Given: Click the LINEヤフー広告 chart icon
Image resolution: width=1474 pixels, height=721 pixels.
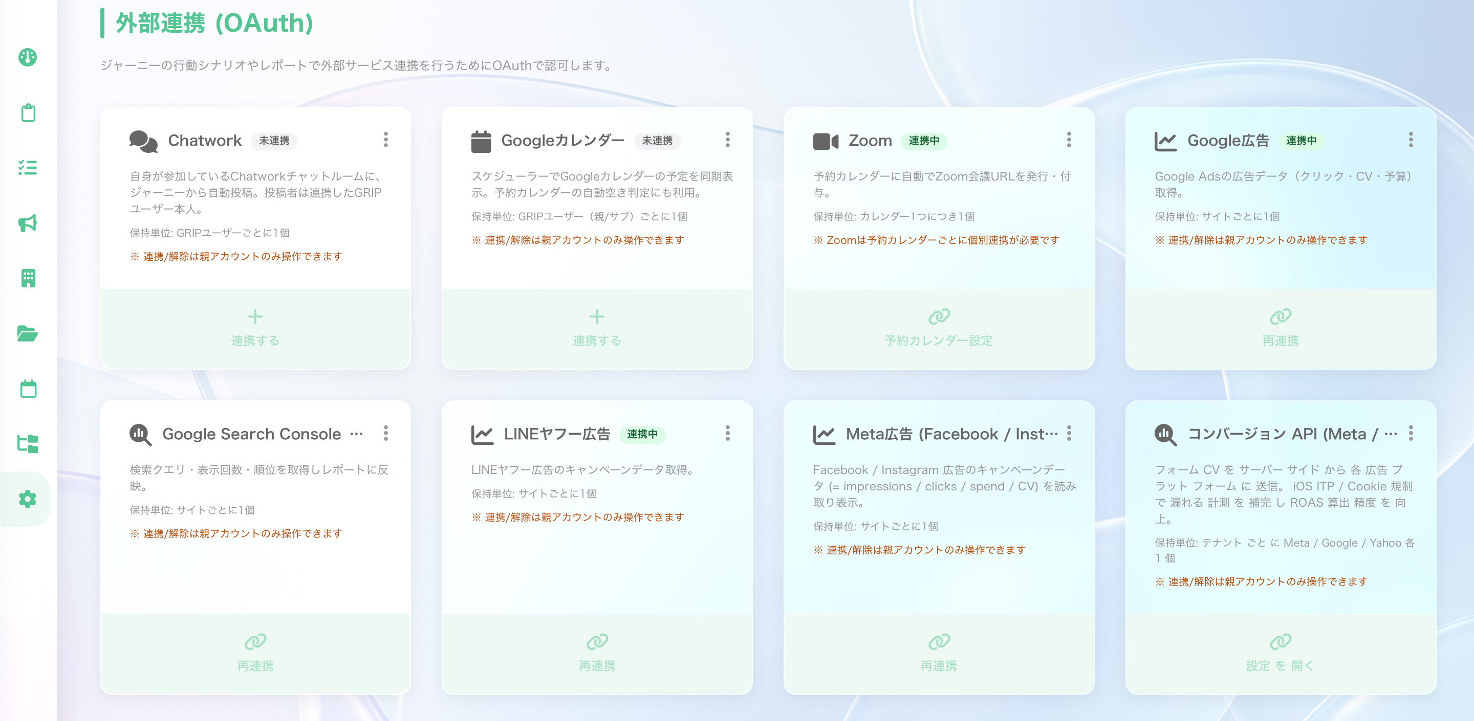Looking at the screenshot, I should click(x=482, y=435).
